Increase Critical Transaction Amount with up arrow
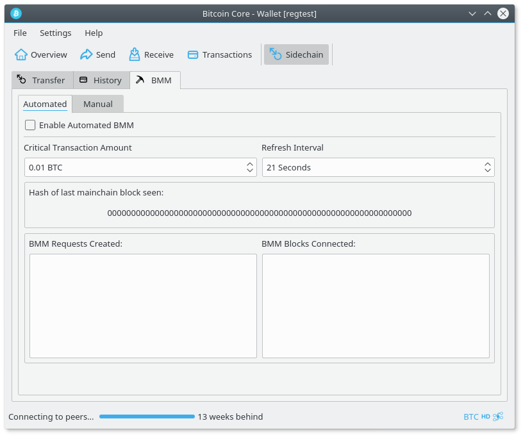This screenshot has width=523, height=437. coord(250,164)
